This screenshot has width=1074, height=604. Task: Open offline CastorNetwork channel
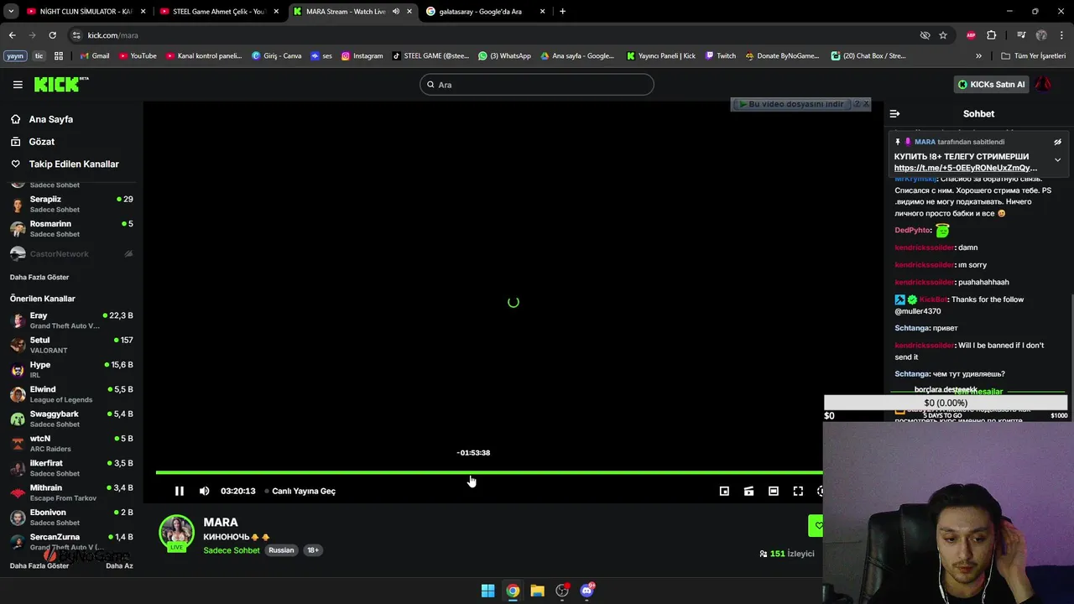(71, 253)
